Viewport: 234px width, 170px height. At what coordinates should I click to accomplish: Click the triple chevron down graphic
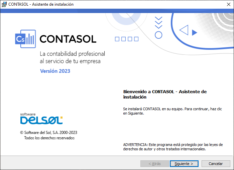[158, 22]
